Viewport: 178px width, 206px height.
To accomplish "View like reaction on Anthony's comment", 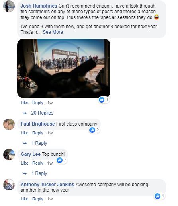I will coord(160,196).
